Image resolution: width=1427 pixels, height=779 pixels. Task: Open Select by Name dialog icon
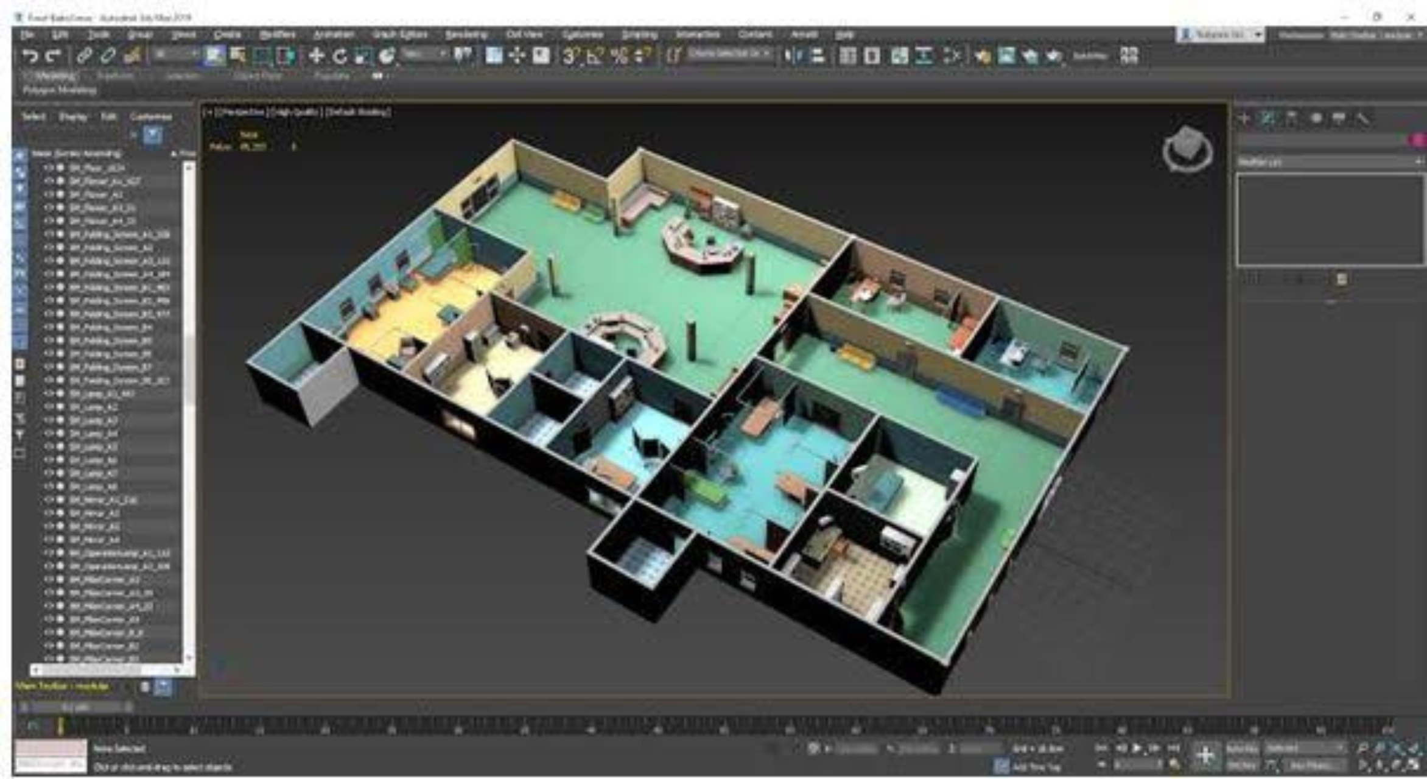238,56
